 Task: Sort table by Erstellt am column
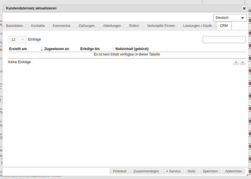click(x=18, y=49)
